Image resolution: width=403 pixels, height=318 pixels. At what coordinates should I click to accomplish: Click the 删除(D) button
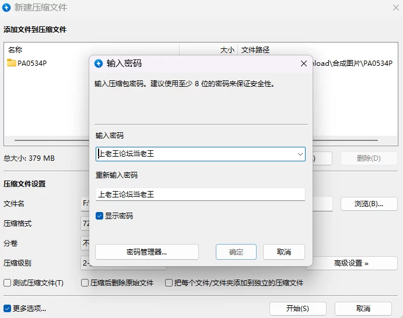[369, 158]
